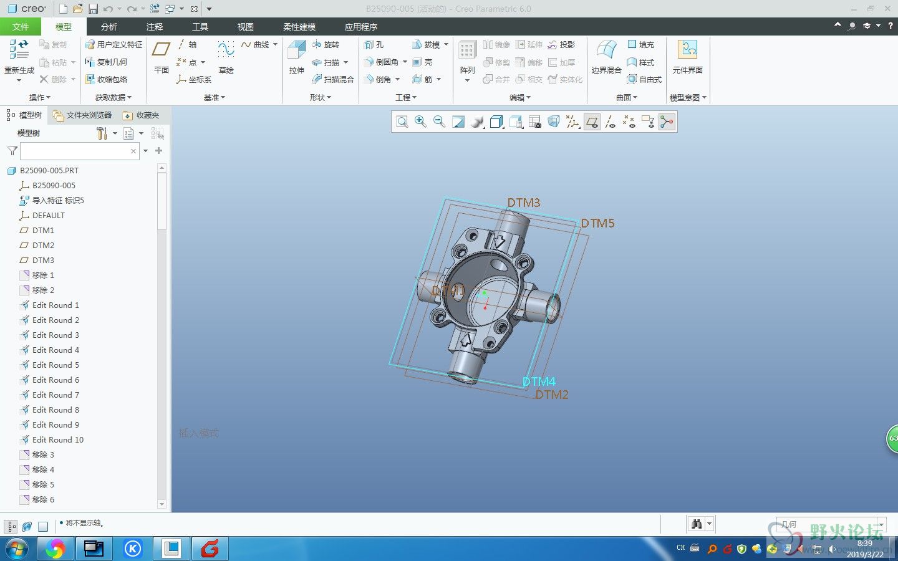This screenshot has height=561, width=898.
Task: Click the Plane (平面) datum tool
Action: pyautogui.click(x=162, y=57)
